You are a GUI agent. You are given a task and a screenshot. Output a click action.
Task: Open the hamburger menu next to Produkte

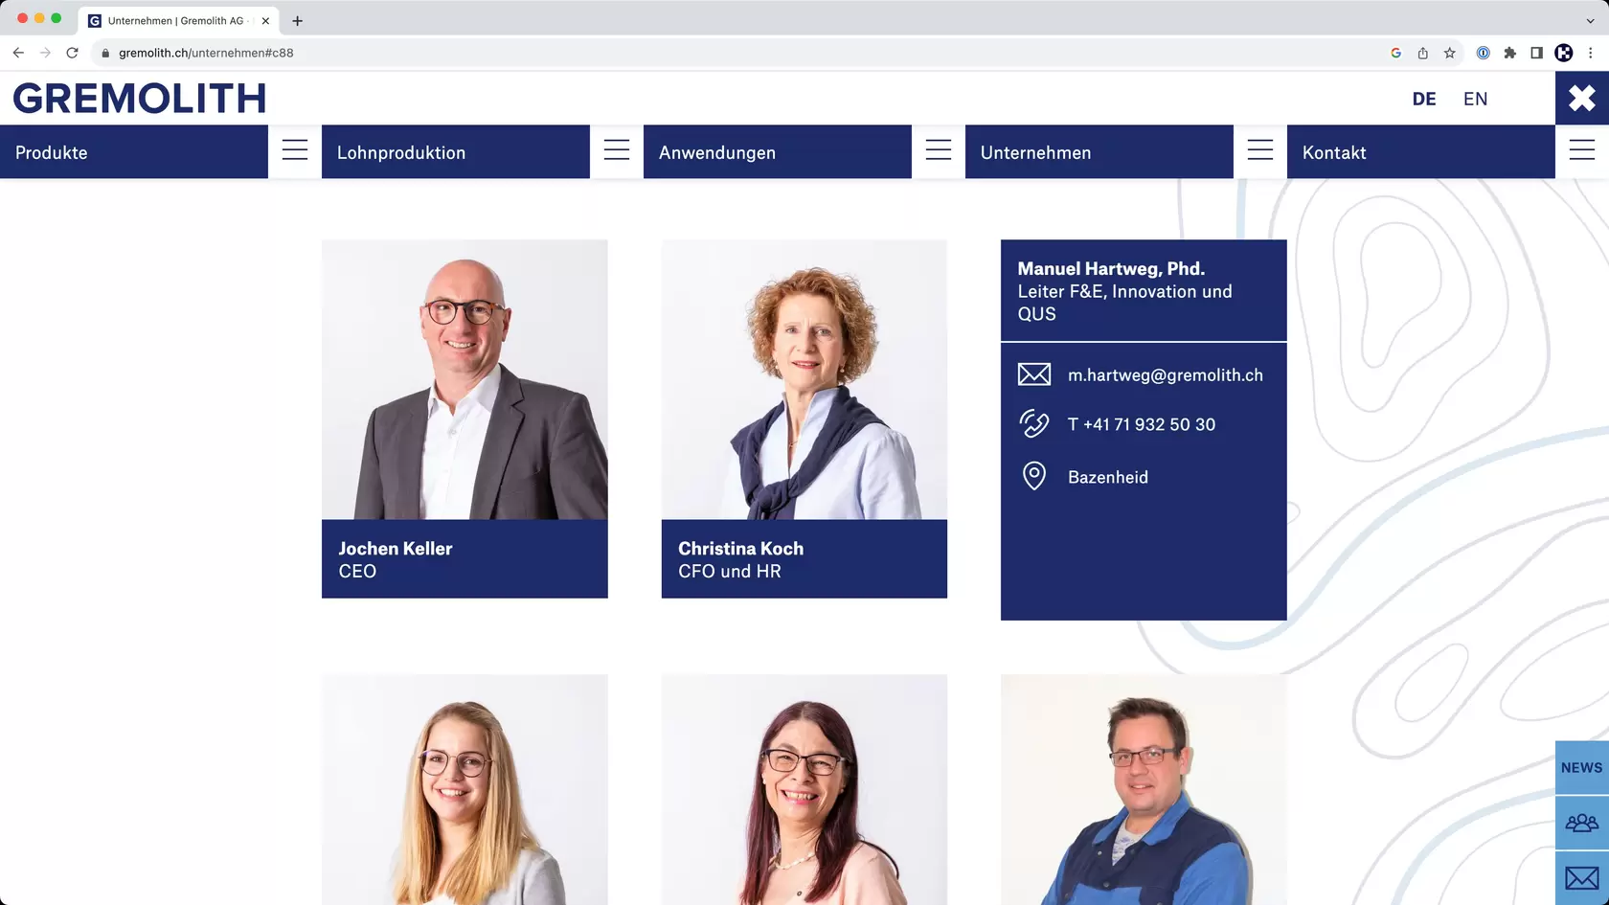pyautogui.click(x=295, y=150)
